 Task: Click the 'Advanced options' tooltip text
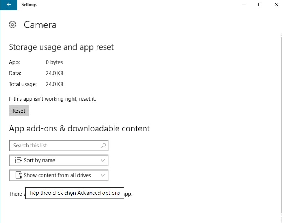tap(75, 193)
